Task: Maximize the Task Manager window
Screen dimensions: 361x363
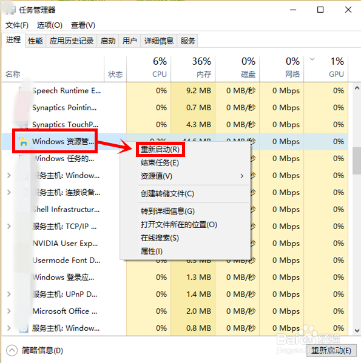Action: 320,10
